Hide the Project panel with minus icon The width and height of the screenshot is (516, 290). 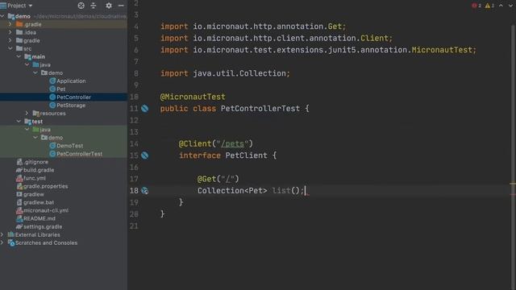121,6
